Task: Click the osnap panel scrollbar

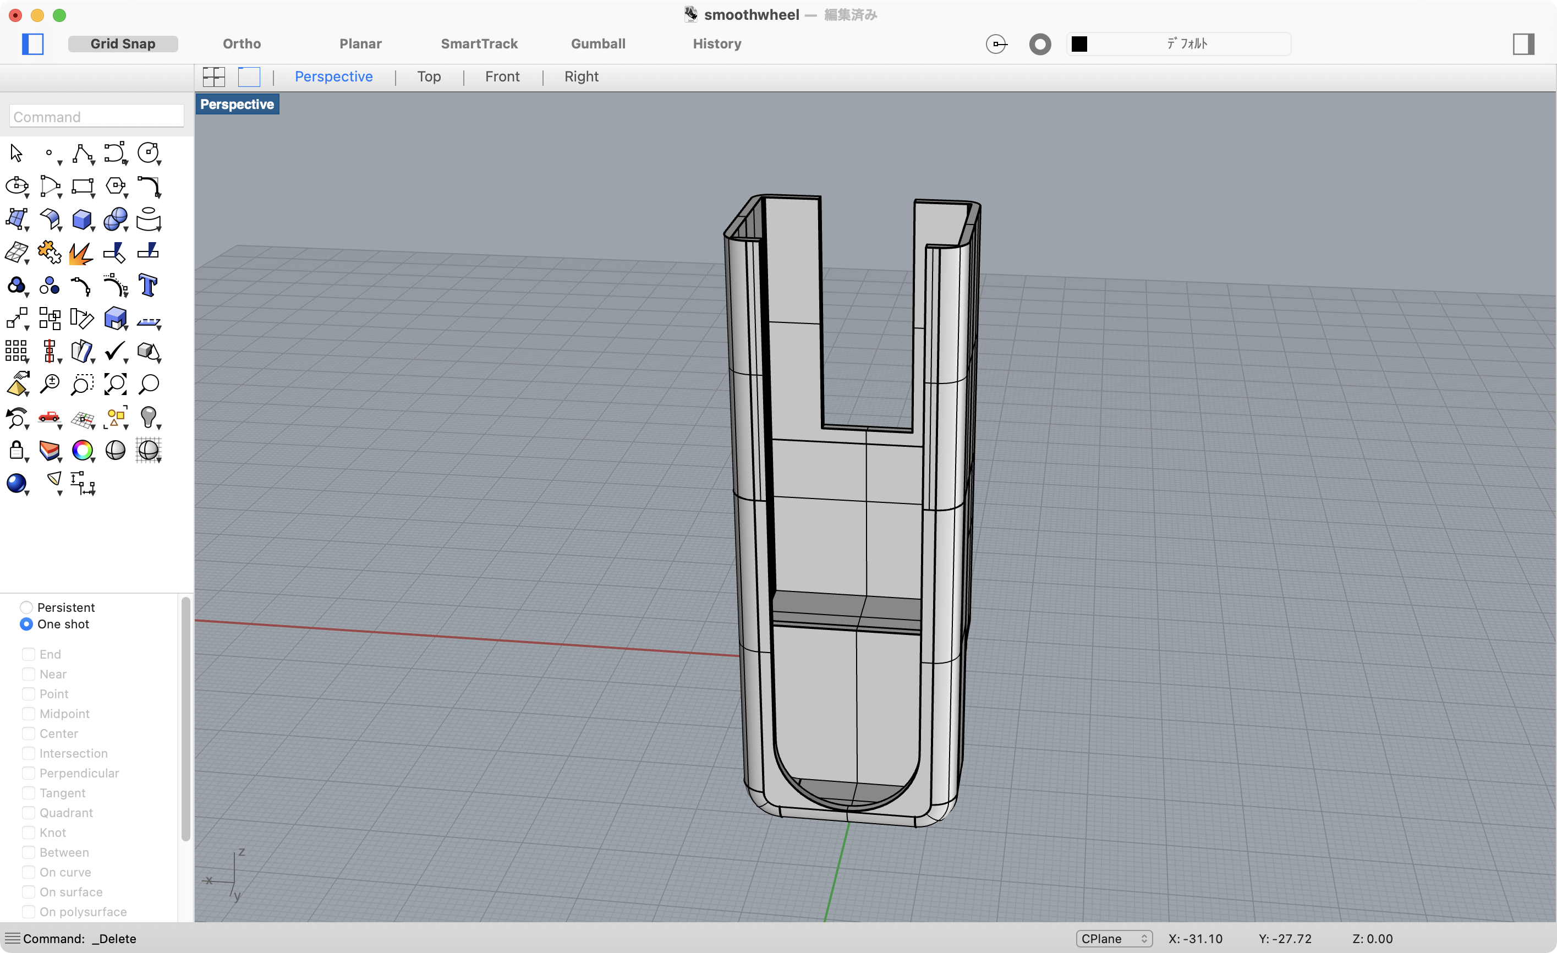Action: point(186,719)
